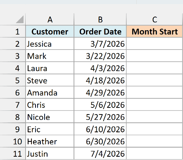Click the Select All corner triangle

coord(20,19)
